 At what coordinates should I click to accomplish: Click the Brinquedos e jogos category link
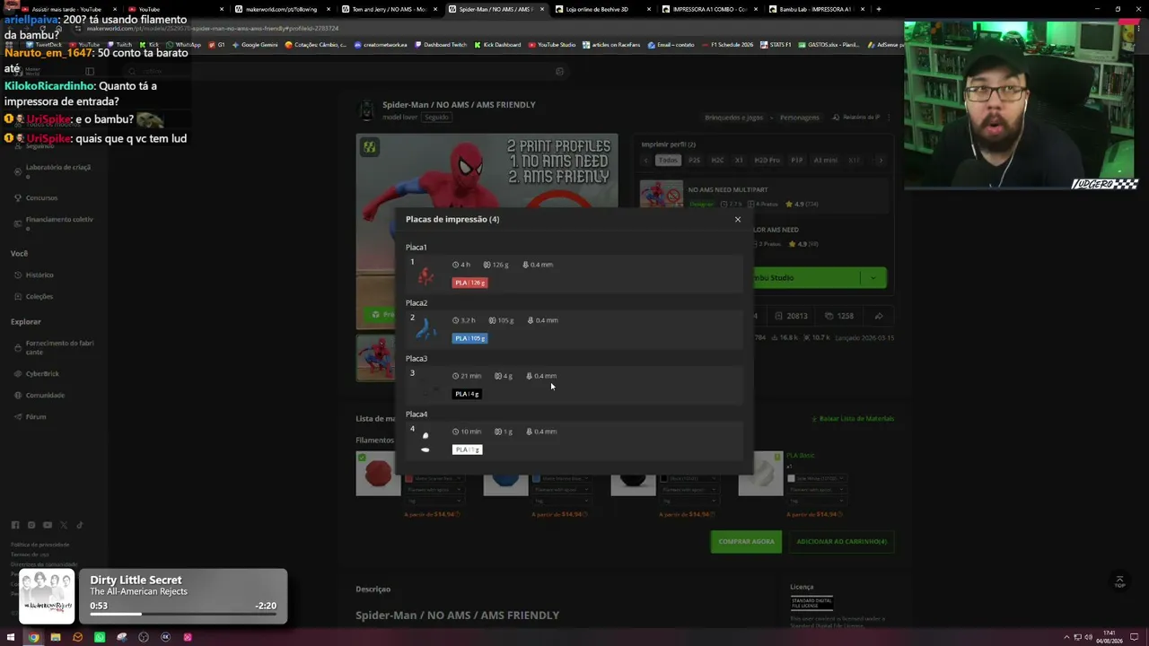[734, 118]
